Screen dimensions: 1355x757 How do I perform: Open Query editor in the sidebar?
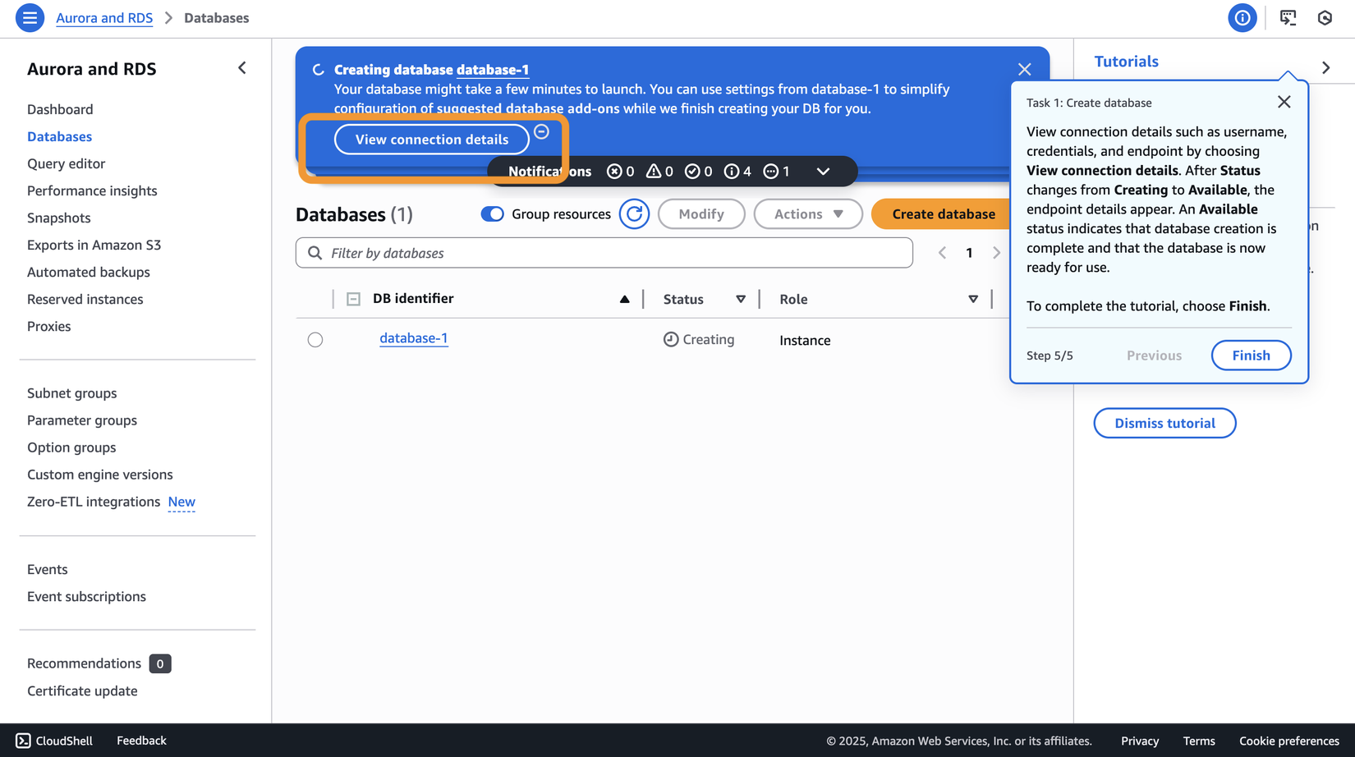click(x=66, y=163)
